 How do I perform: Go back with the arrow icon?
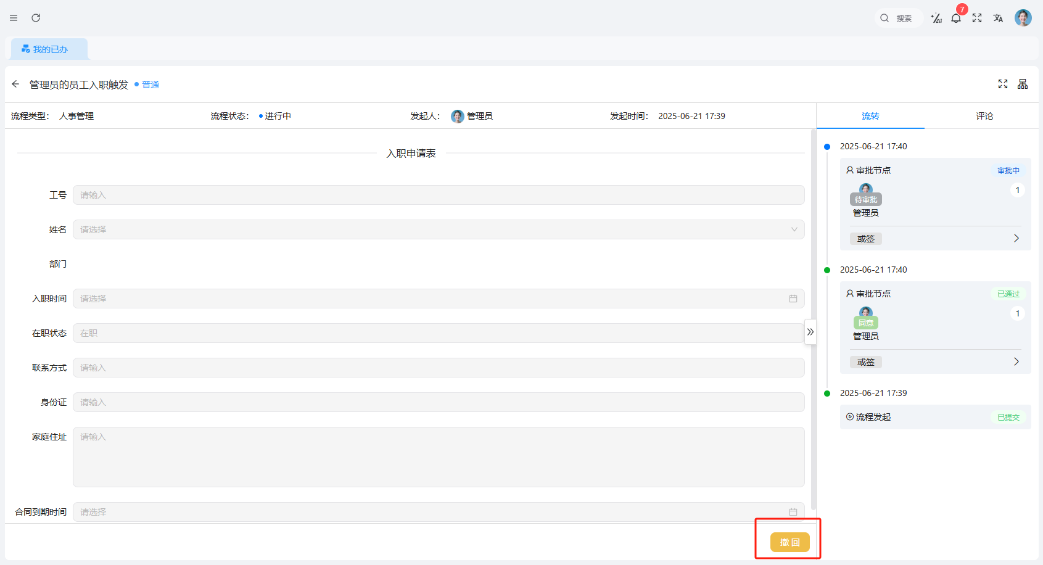coord(15,84)
